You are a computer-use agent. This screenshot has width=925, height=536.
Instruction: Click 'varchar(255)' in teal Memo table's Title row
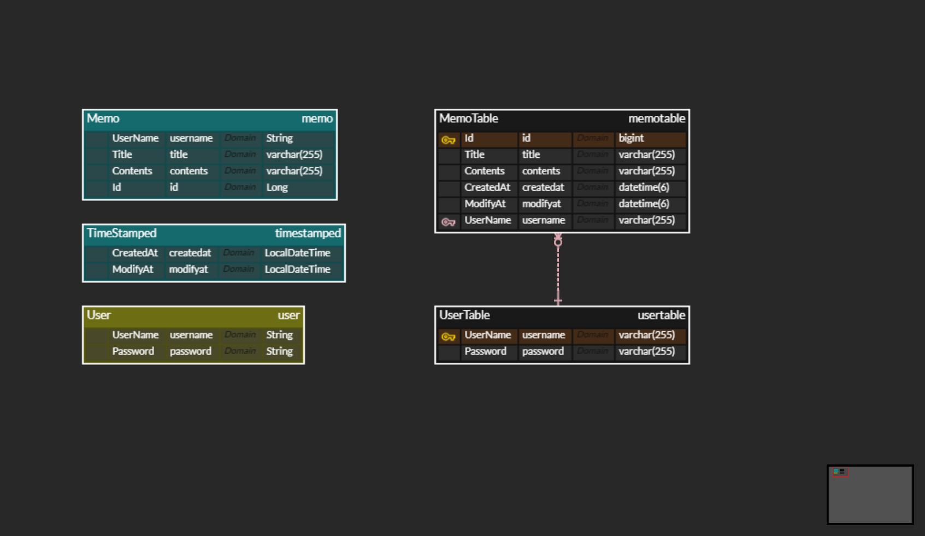pyautogui.click(x=294, y=155)
